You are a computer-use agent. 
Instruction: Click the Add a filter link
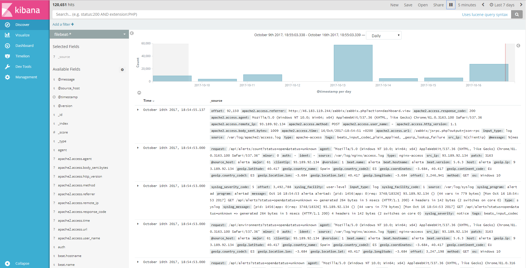click(x=63, y=24)
